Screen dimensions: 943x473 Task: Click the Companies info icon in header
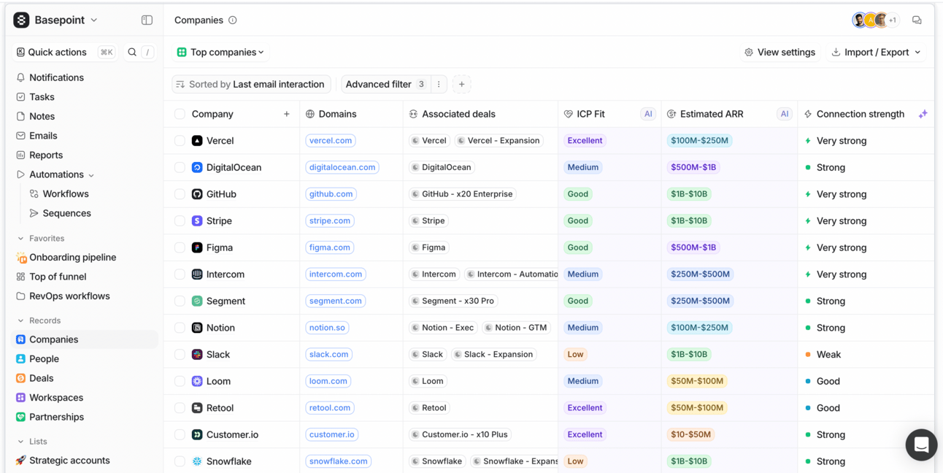pyautogui.click(x=232, y=20)
